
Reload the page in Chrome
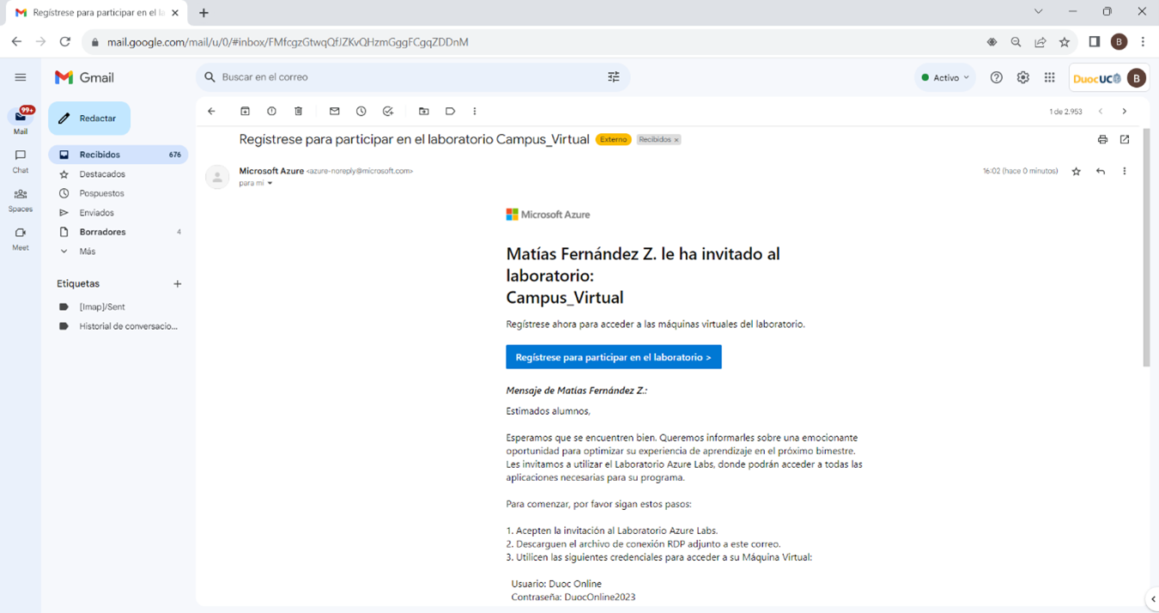[64, 42]
